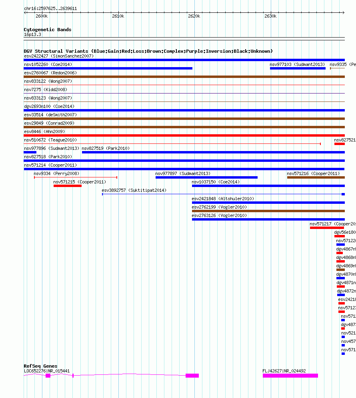356x398 pixels.
Task: Open nsv977897 (Sudmant2013) variant label
Action: tap(183, 173)
